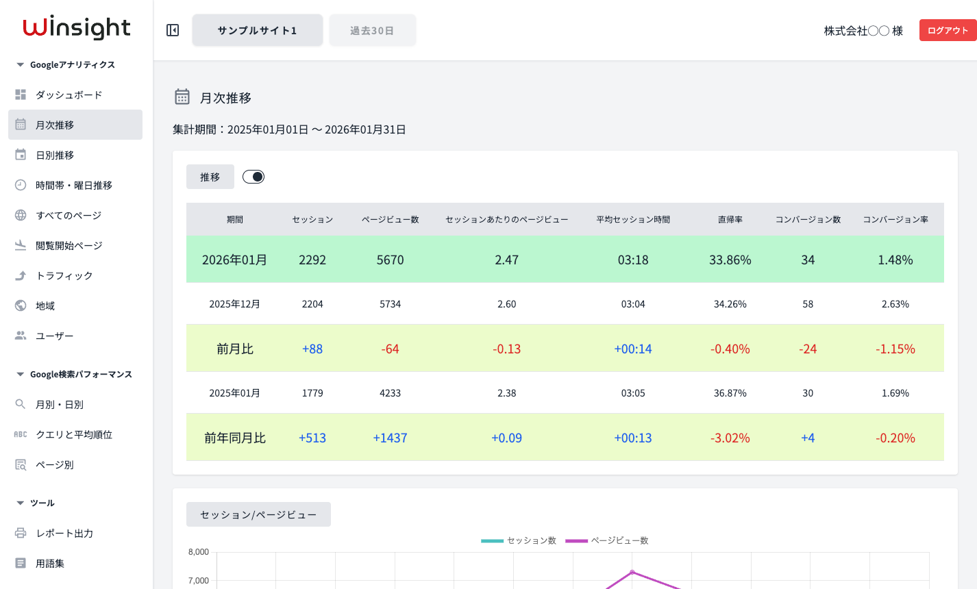Viewport: 977px width, 589px height.
Task: Toggle セッション数 legend swatch in chart
Action: point(492,540)
